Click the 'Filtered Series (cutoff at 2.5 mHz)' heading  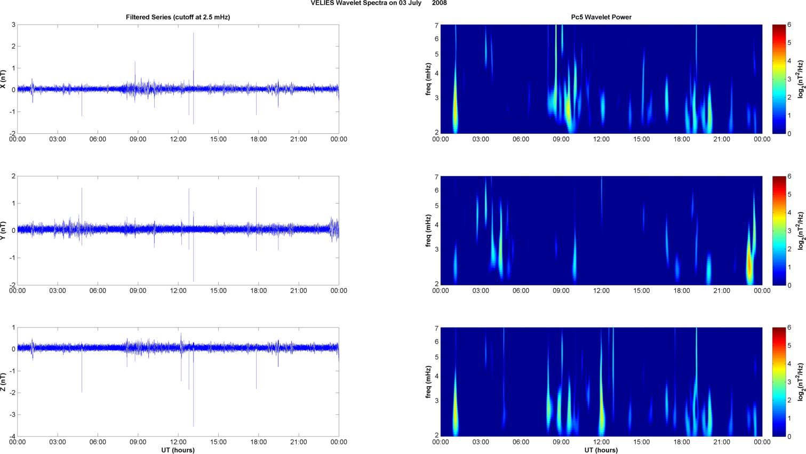coord(178,17)
